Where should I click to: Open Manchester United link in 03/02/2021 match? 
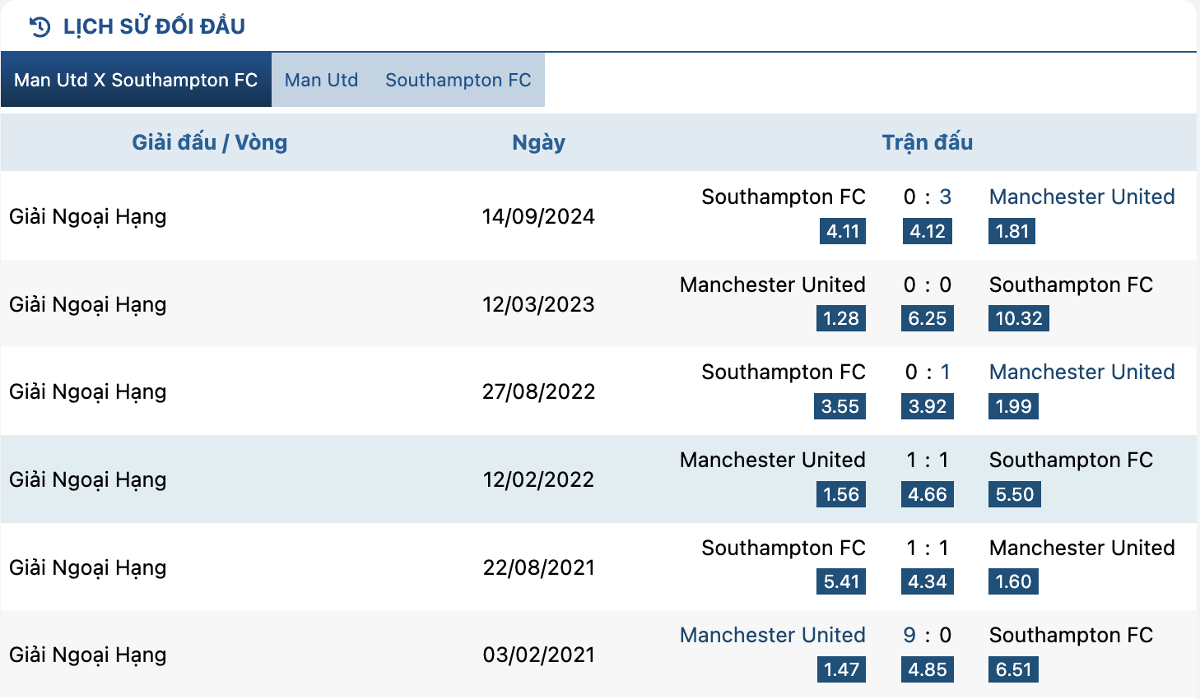click(772, 635)
